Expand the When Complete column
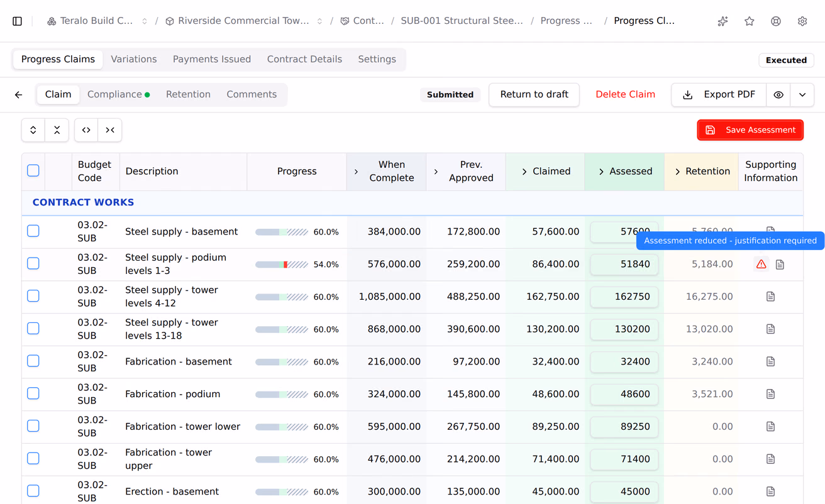825x504 pixels. pyautogui.click(x=357, y=172)
